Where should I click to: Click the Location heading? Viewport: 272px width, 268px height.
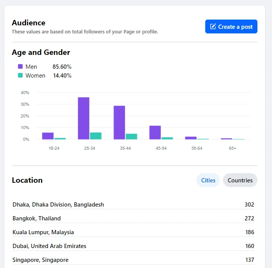27,180
